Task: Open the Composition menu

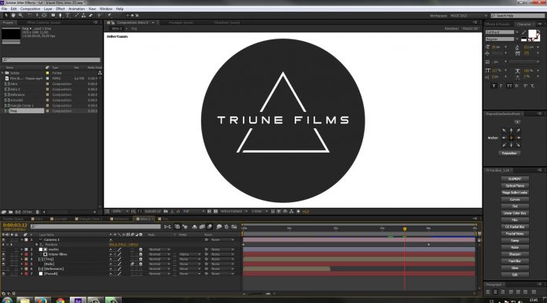Action: click(x=31, y=9)
